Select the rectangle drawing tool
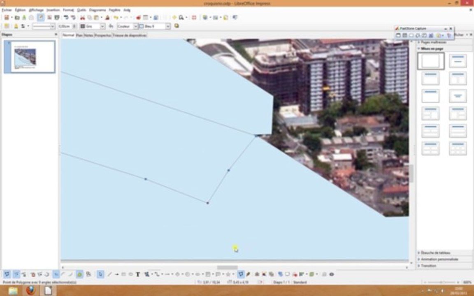The width and height of the screenshot is (474, 296). 123,274
